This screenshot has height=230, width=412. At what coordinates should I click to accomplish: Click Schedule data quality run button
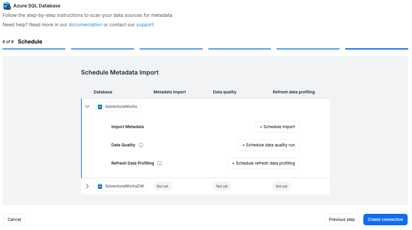click(268, 145)
